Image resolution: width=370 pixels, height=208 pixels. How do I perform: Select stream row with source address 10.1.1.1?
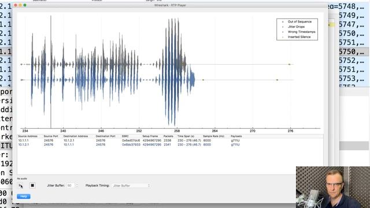coord(170,140)
